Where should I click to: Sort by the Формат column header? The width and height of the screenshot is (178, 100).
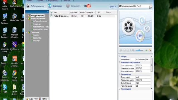(82, 12)
